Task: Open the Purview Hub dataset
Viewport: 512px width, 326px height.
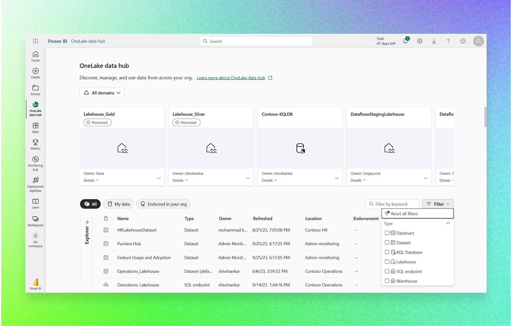Action: tap(129, 244)
